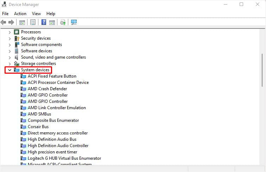Image resolution: width=266 pixels, height=172 pixels.
Task: Maximize the Device Manager window
Action: pyautogui.click(x=241, y=5)
